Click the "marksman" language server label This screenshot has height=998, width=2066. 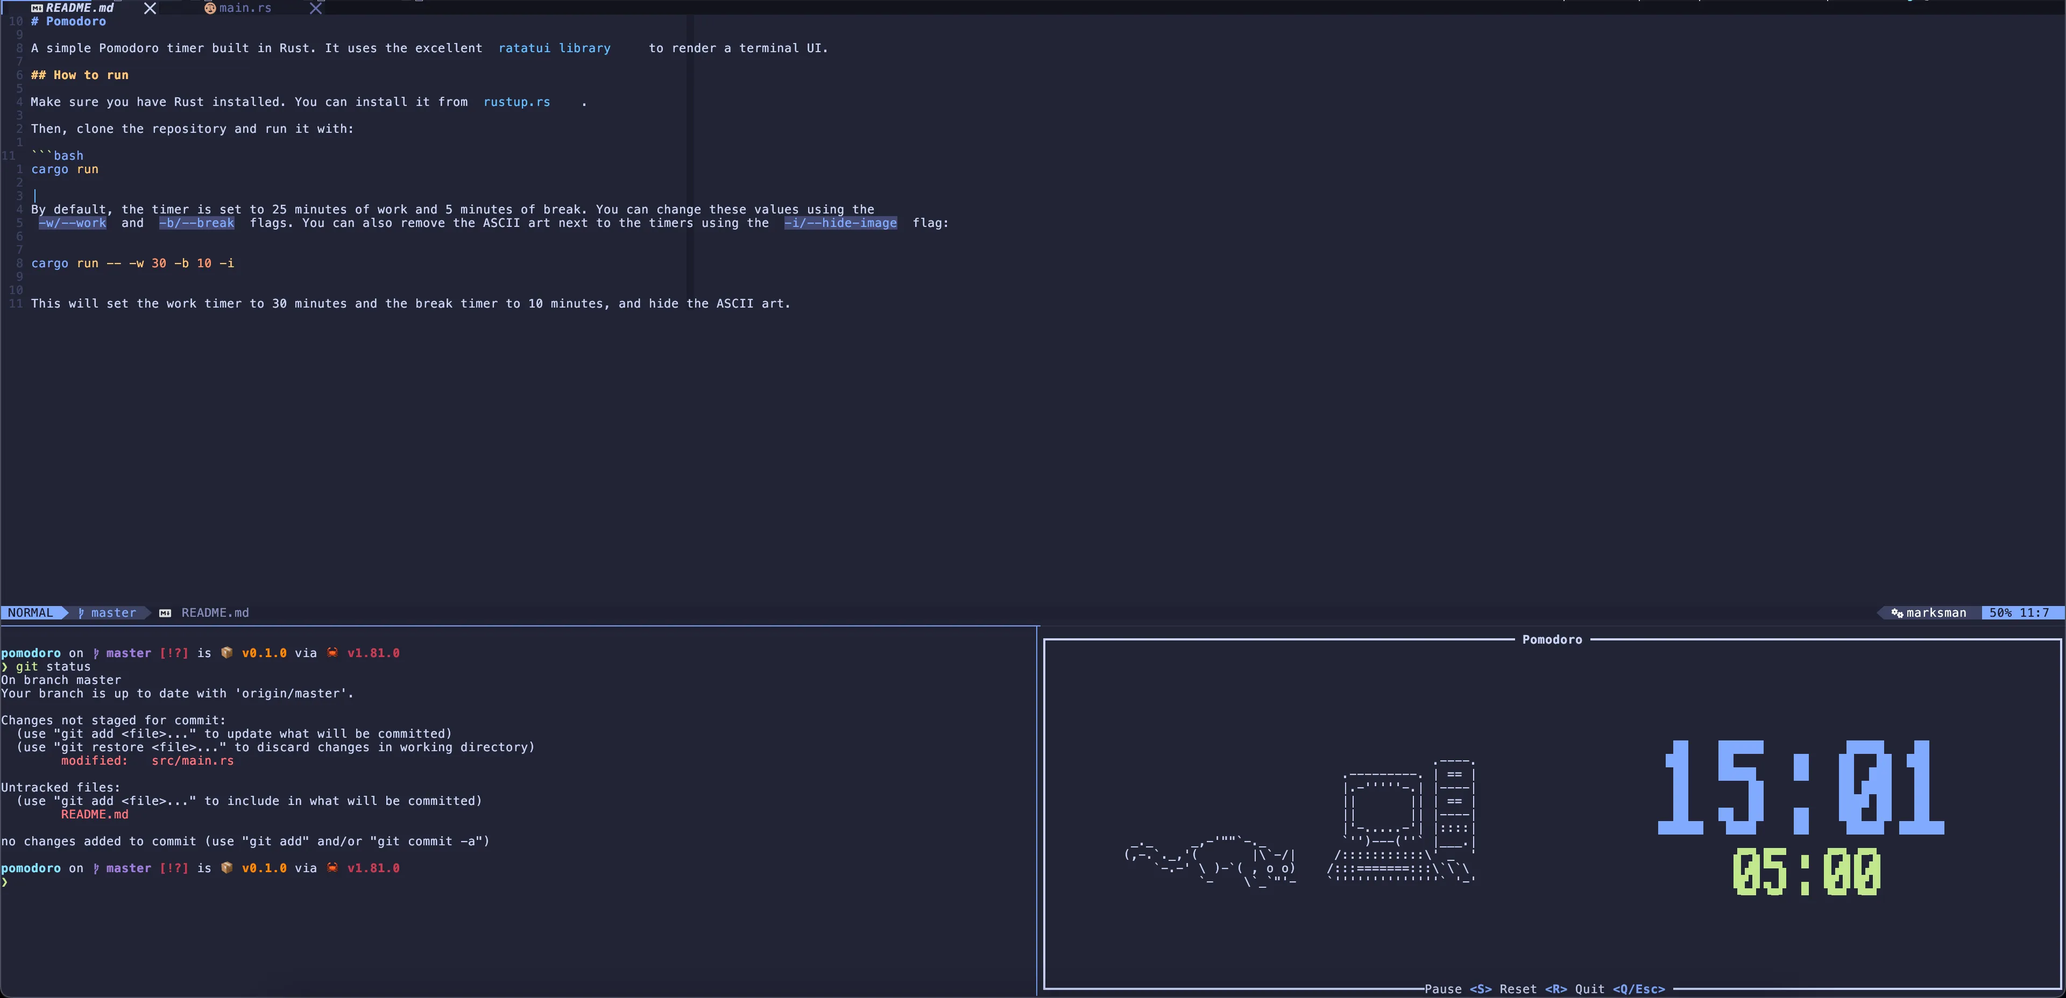tap(1936, 612)
